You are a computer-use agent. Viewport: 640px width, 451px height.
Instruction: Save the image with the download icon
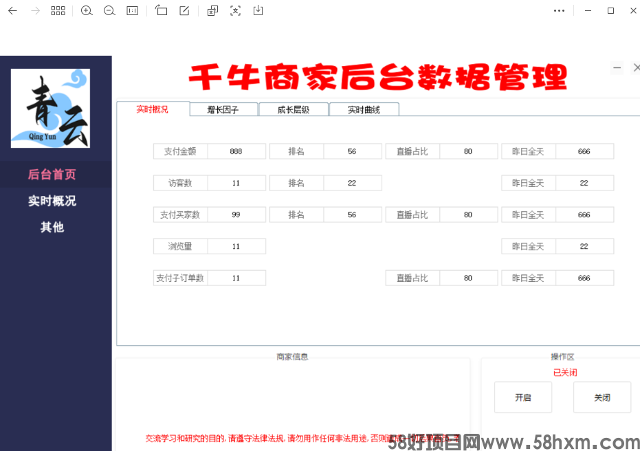click(258, 10)
